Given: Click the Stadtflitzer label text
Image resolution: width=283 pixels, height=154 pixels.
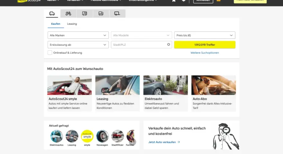Looking at the screenshot, I should tap(117, 145).
